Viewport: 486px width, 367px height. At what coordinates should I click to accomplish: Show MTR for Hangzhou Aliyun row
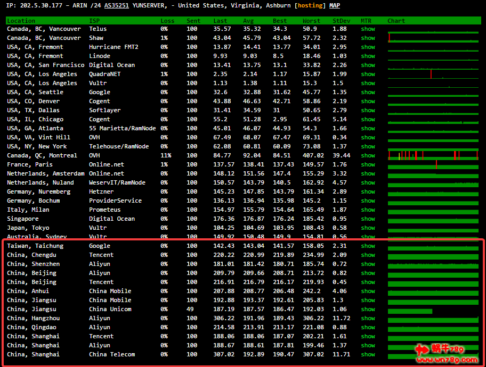click(x=368, y=319)
